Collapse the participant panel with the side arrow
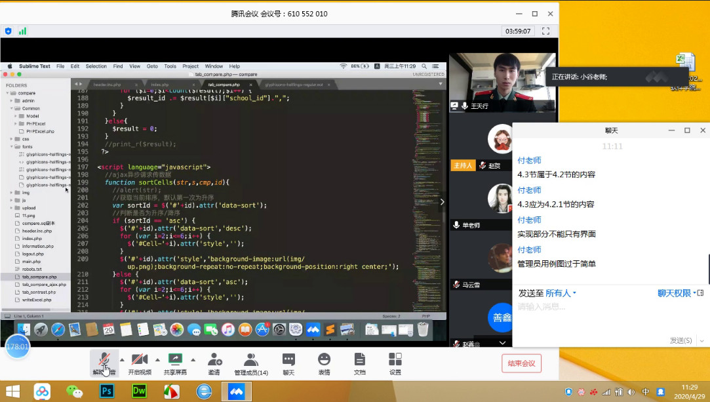This screenshot has width=710, height=402. [442, 202]
